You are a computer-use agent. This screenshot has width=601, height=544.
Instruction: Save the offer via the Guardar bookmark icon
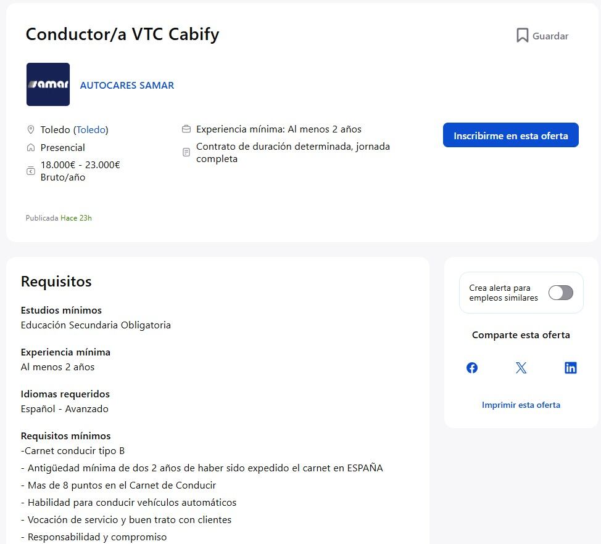(x=522, y=35)
